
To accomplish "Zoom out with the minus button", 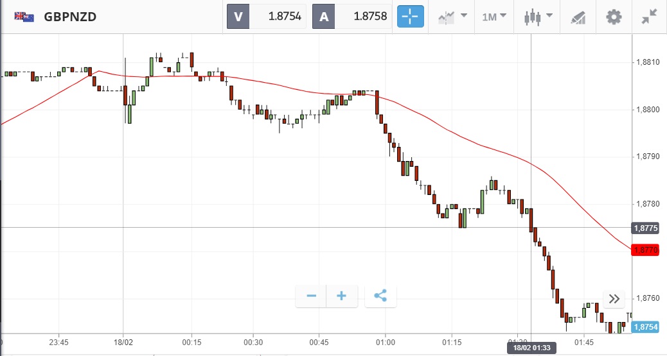I will tap(312, 296).
